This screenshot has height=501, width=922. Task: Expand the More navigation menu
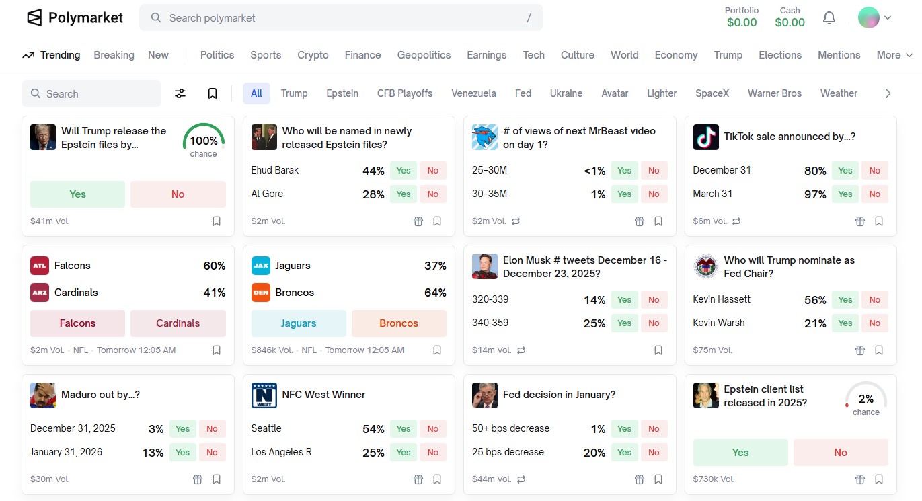[x=894, y=55]
